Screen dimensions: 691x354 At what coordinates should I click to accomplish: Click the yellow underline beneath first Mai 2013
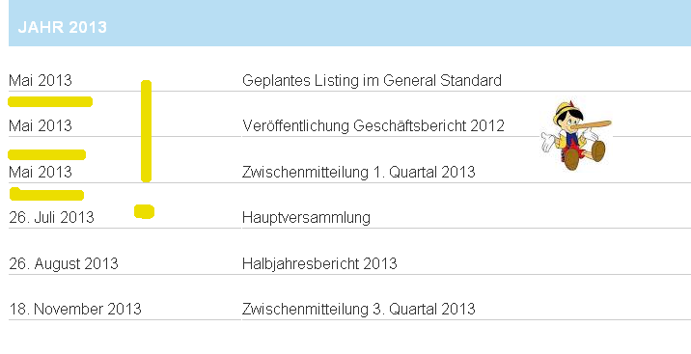click(x=50, y=101)
